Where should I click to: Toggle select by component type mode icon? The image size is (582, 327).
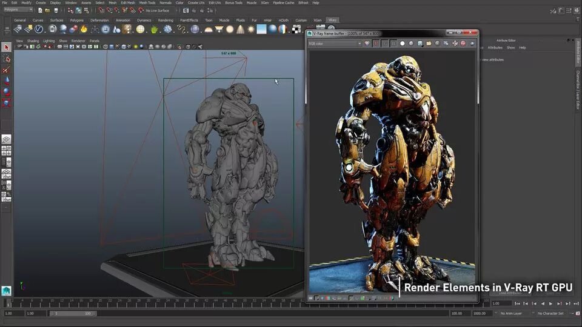86,10
